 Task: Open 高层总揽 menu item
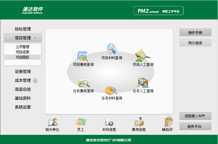pyautogui.click(x=23, y=89)
